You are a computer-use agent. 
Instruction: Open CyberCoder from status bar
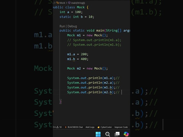point(105,127)
